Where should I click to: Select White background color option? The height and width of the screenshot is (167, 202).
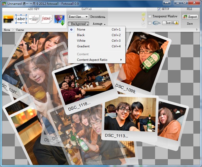pyautogui.click(x=81, y=41)
